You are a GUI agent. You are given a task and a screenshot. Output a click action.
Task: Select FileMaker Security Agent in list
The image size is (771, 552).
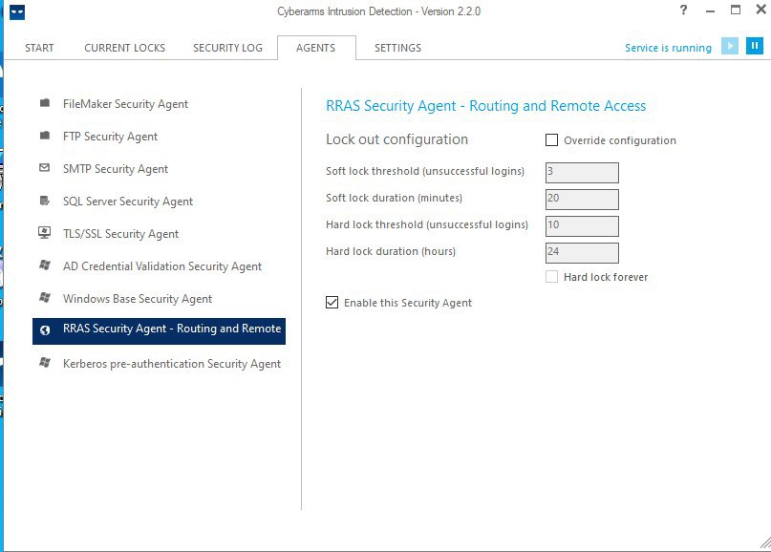pos(125,104)
